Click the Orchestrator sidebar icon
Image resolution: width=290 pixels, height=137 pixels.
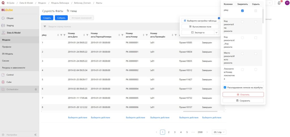[3, 89]
